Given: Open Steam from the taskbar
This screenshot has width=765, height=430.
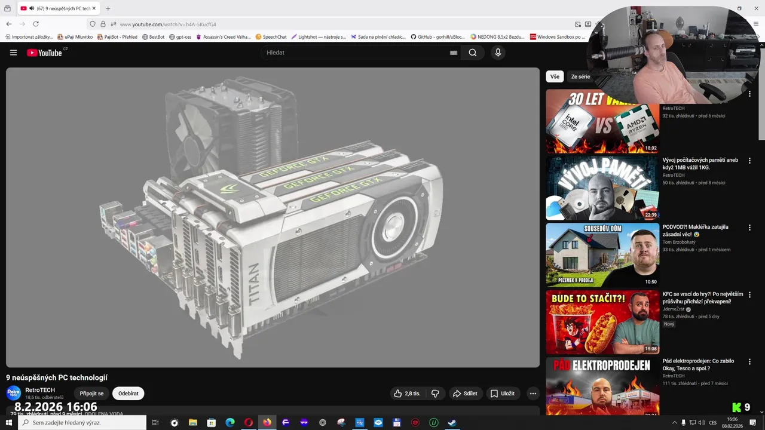Looking at the screenshot, I should (x=452, y=422).
